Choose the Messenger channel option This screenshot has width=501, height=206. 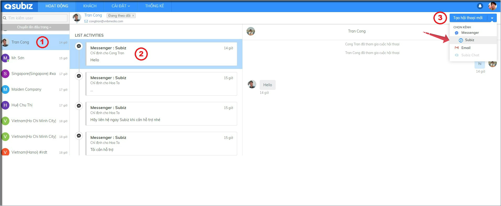click(473, 33)
